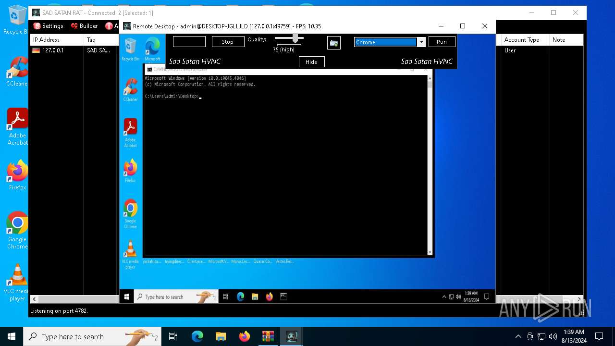
Task: Click the German flag icon beside 127.0.0.1
Action: tap(36, 50)
